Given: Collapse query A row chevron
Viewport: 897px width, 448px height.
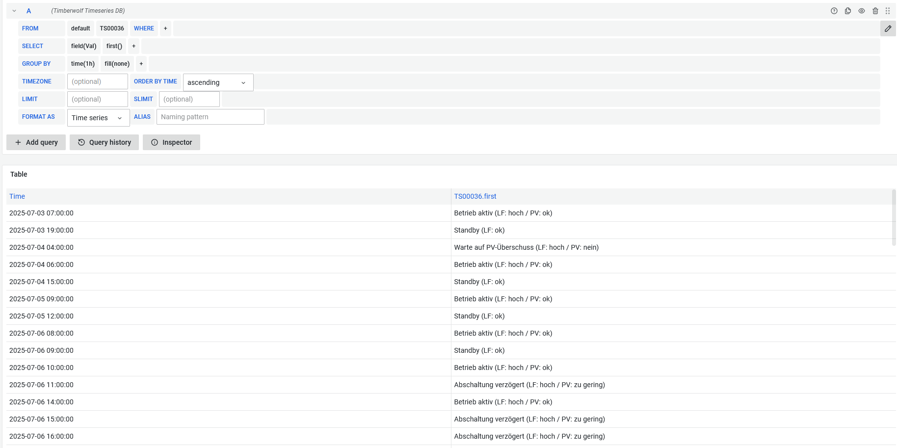Looking at the screenshot, I should (14, 11).
